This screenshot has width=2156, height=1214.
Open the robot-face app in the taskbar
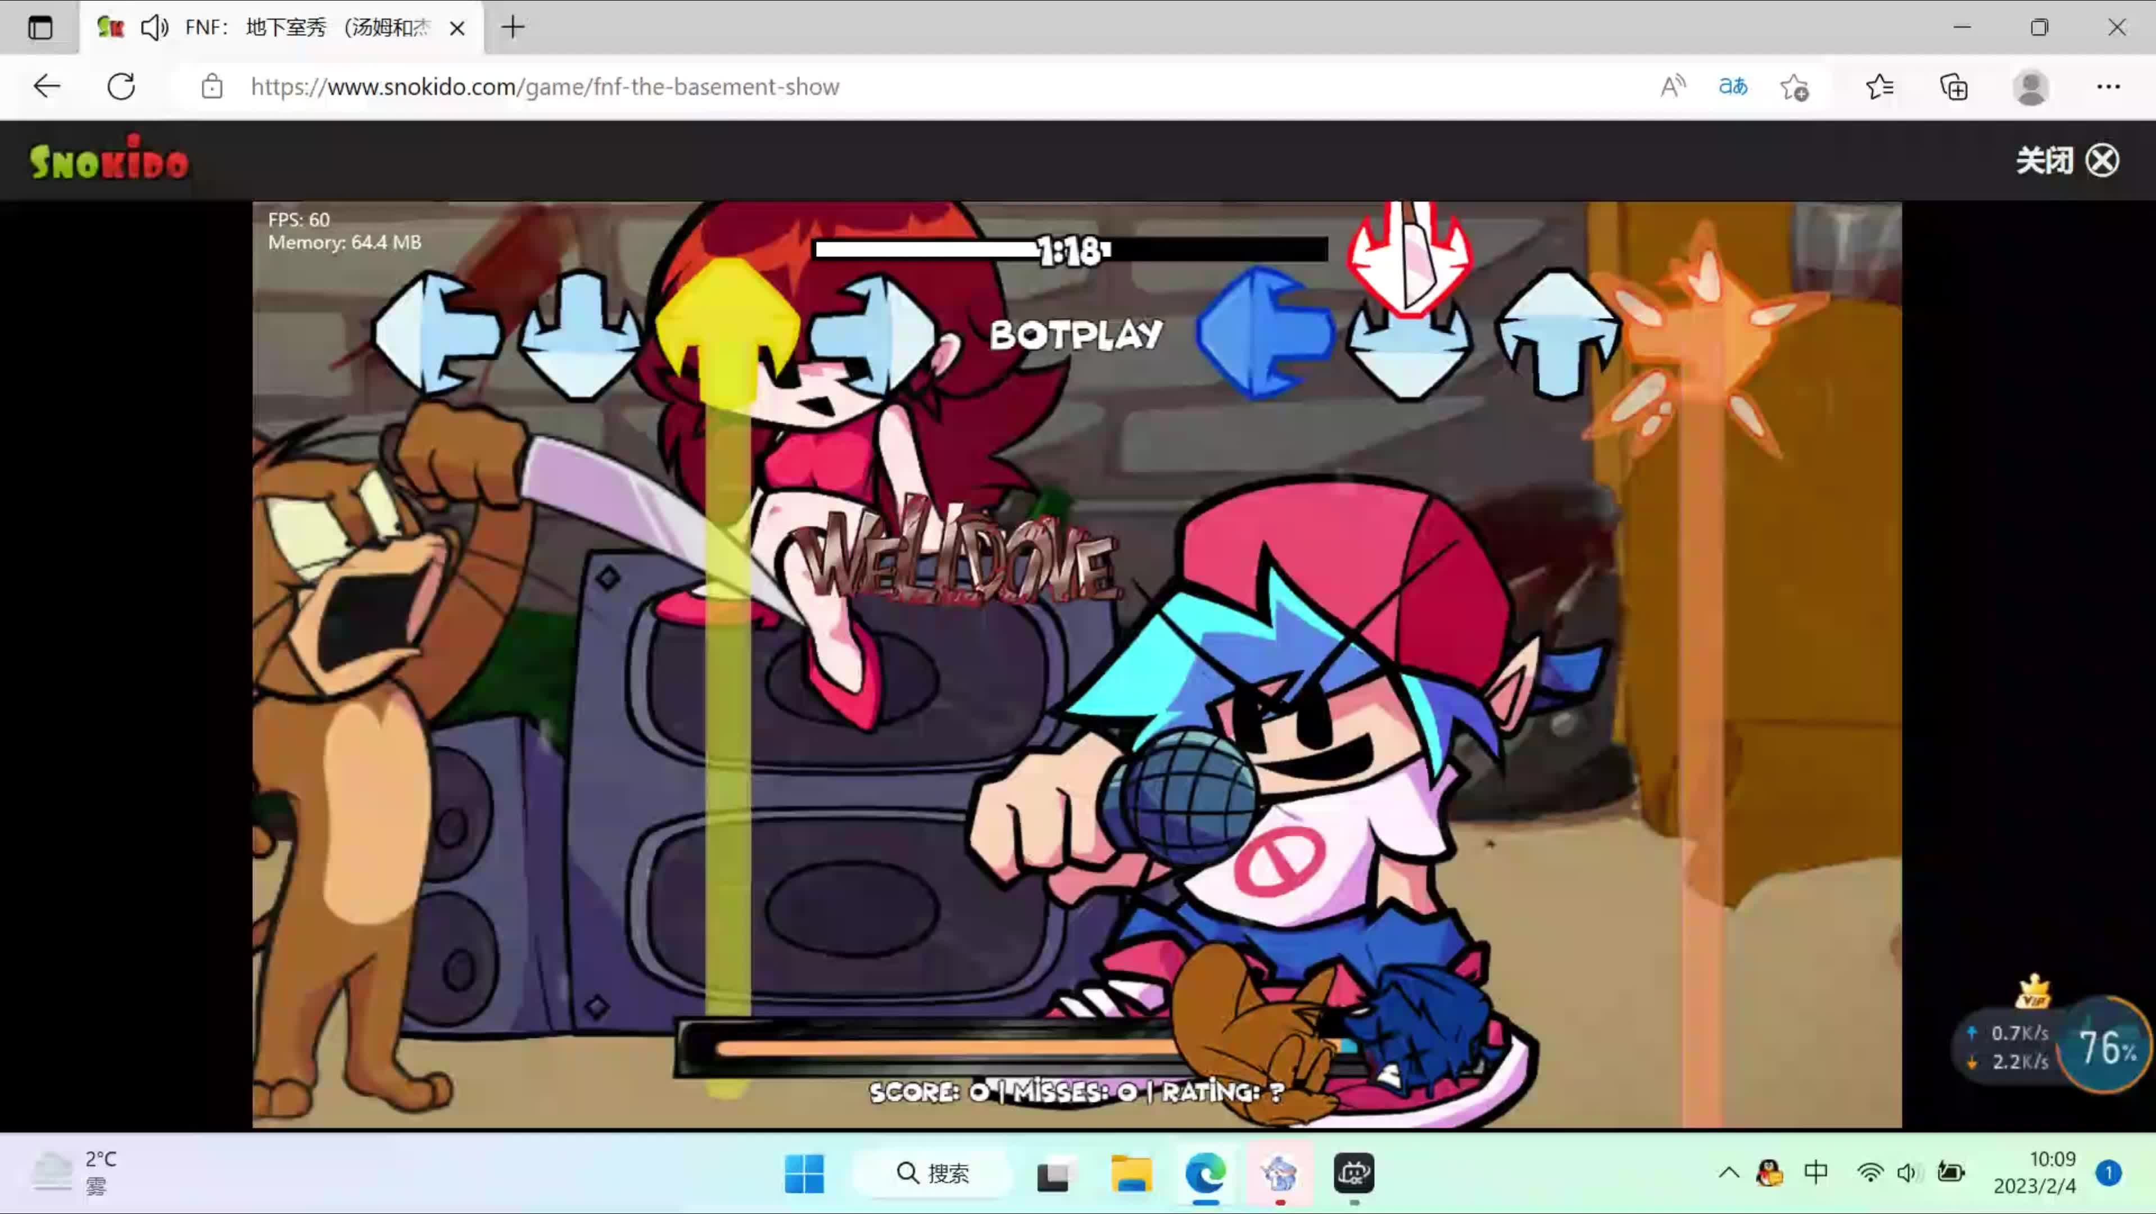1353,1173
